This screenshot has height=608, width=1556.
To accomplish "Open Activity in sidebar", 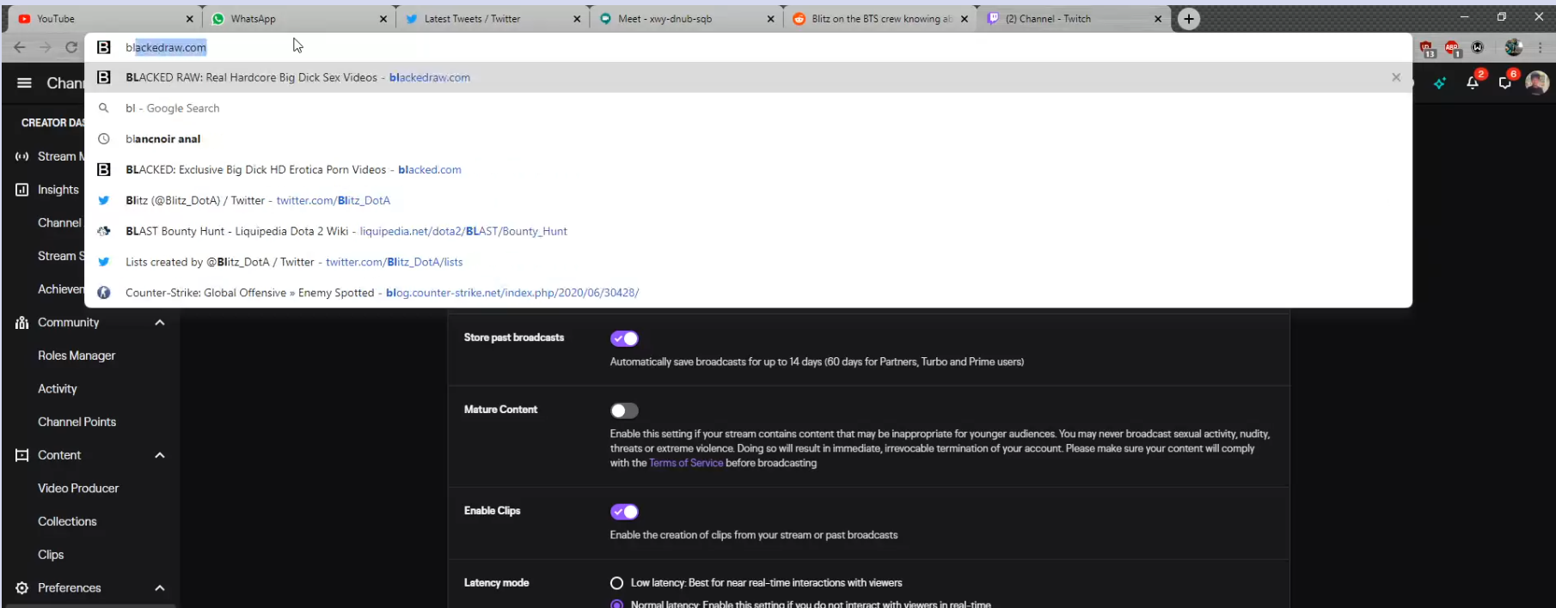I will tap(58, 389).
